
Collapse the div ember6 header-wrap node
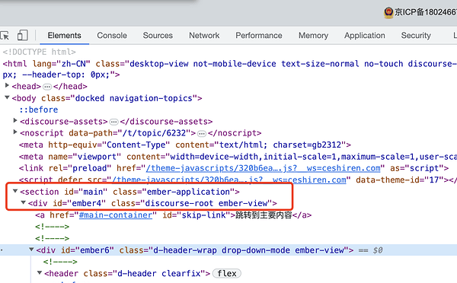[31, 250]
